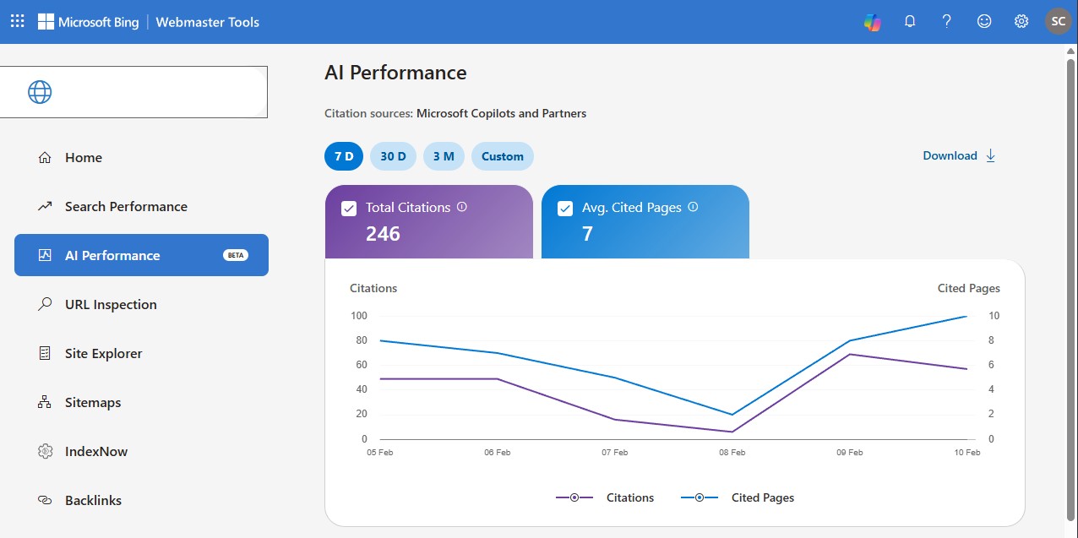Open notifications from the bell icon
This screenshot has width=1078, height=538.
[x=910, y=21]
